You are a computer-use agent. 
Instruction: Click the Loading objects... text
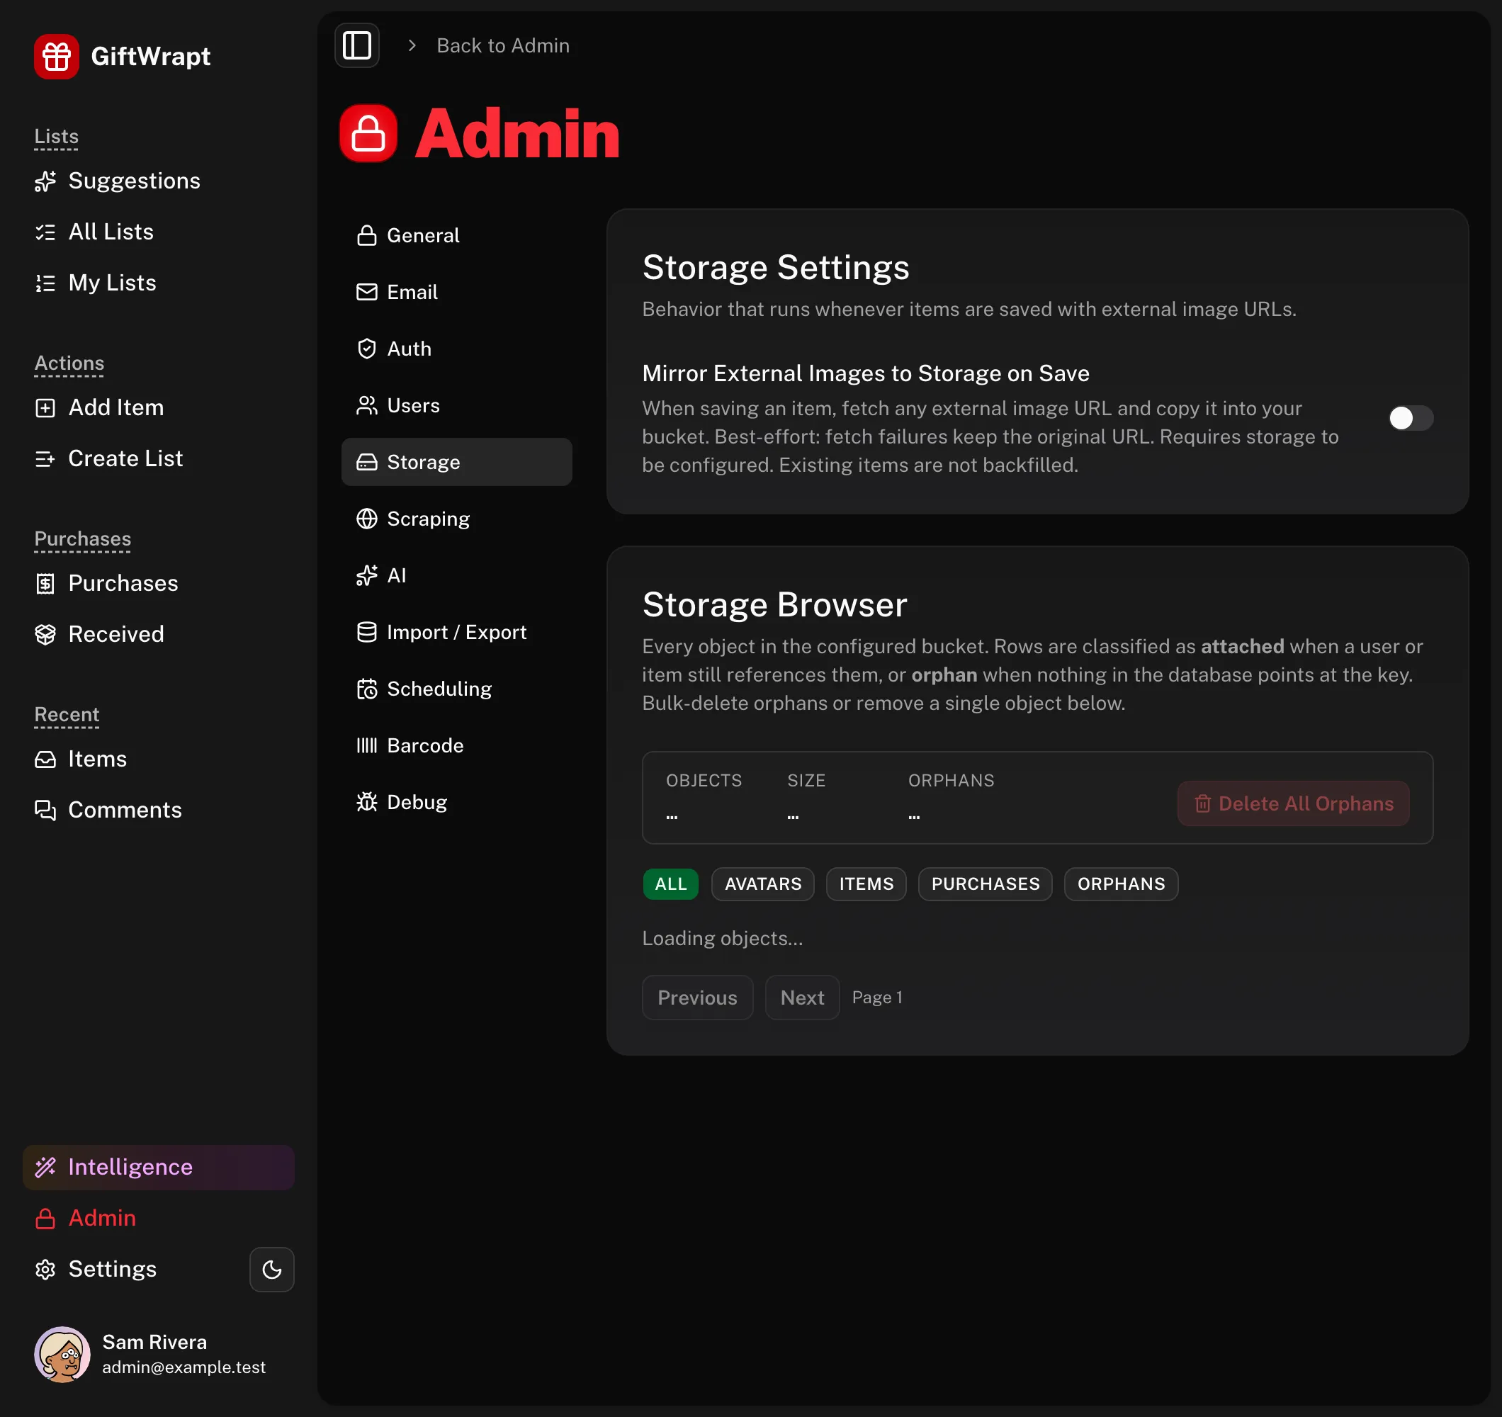(722, 939)
